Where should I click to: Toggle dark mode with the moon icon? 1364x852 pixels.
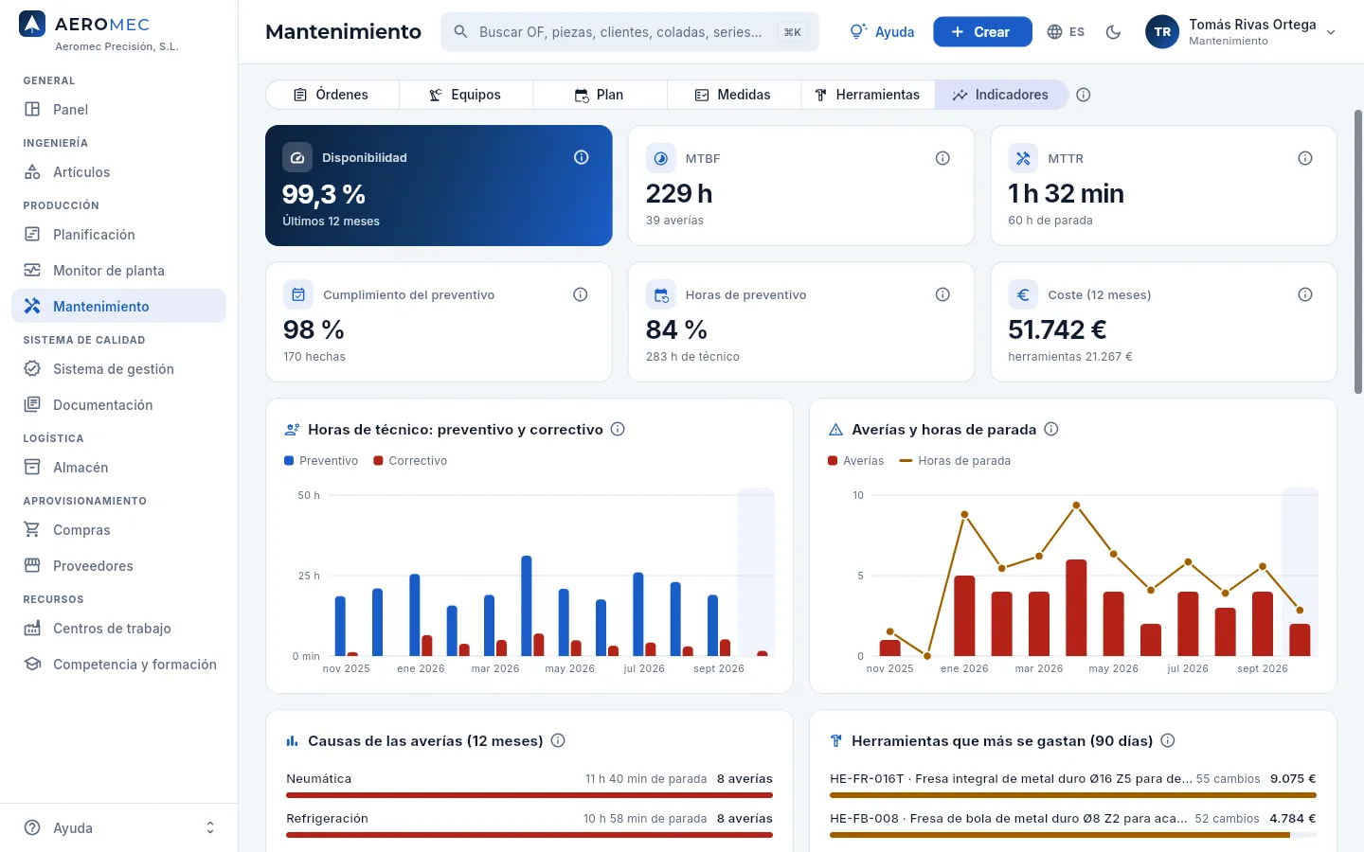1113,32
